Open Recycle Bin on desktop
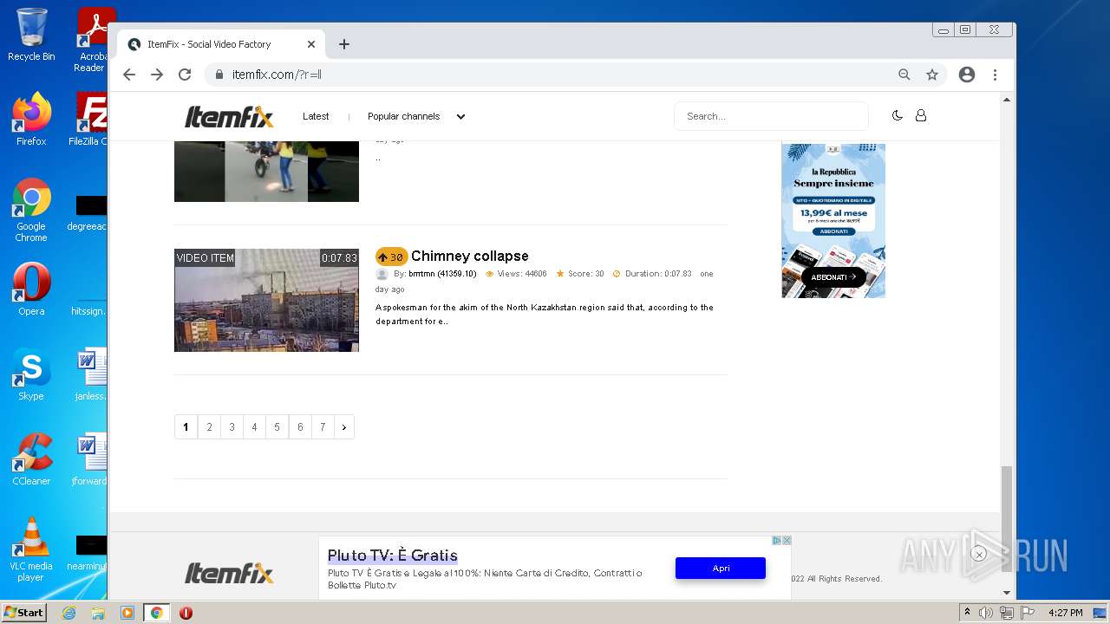This screenshot has width=1110, height=624. [x=31, y=35]
